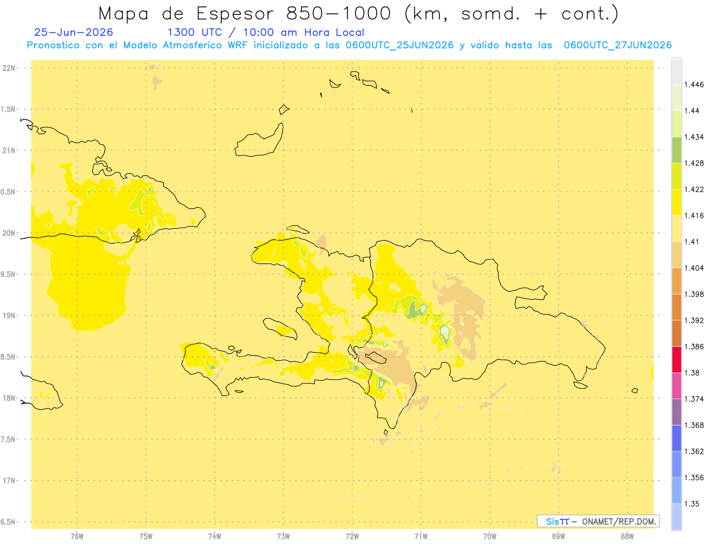Viewport: 704px width, 544px height.
Task: Pick the orange swatch between 1.398 and 1.404
Action: (676, 281)
